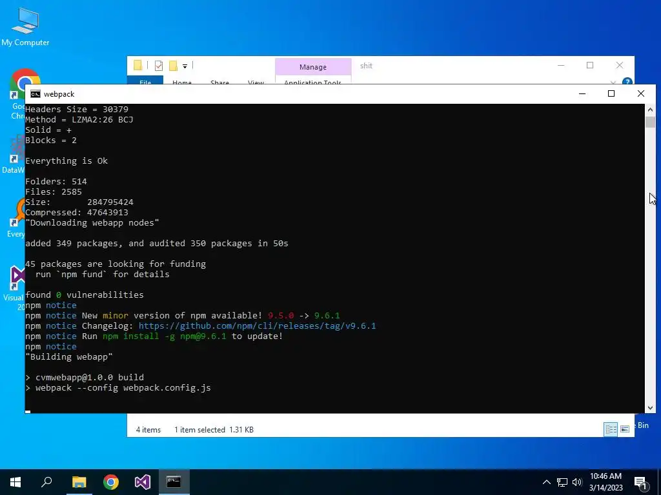This screenshot has width=661, height=495.
Task: Click the webpack console window icon
Action: click(x=36, y=94)
